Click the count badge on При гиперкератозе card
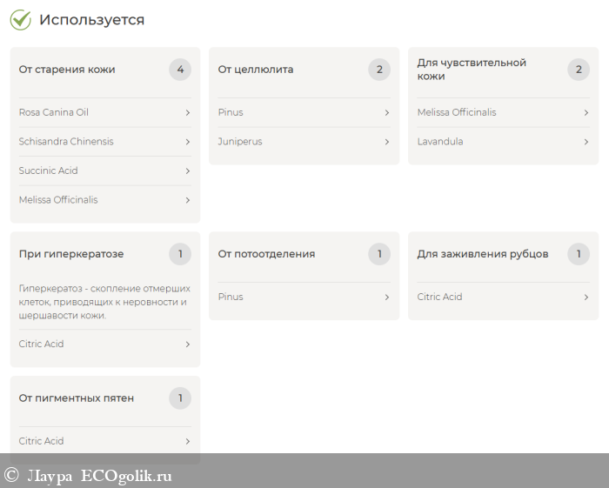Viewport: 609px width, 488px height. click(x=180, y=254)
